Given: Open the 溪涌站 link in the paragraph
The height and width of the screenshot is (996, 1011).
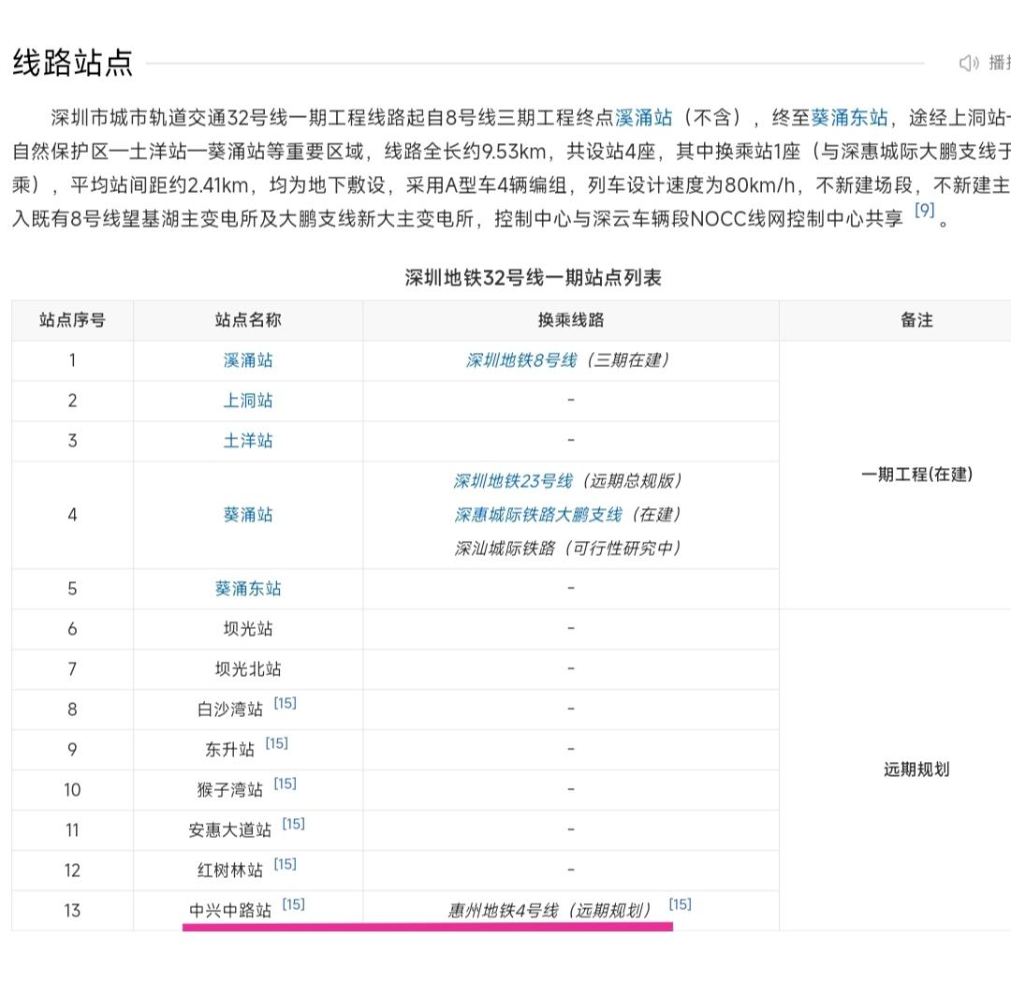Looking at the screenshot, I should pyautogui.click(x=643, y=117).
